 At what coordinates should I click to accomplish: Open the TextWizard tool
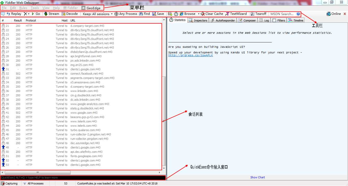tap(236, 14)
